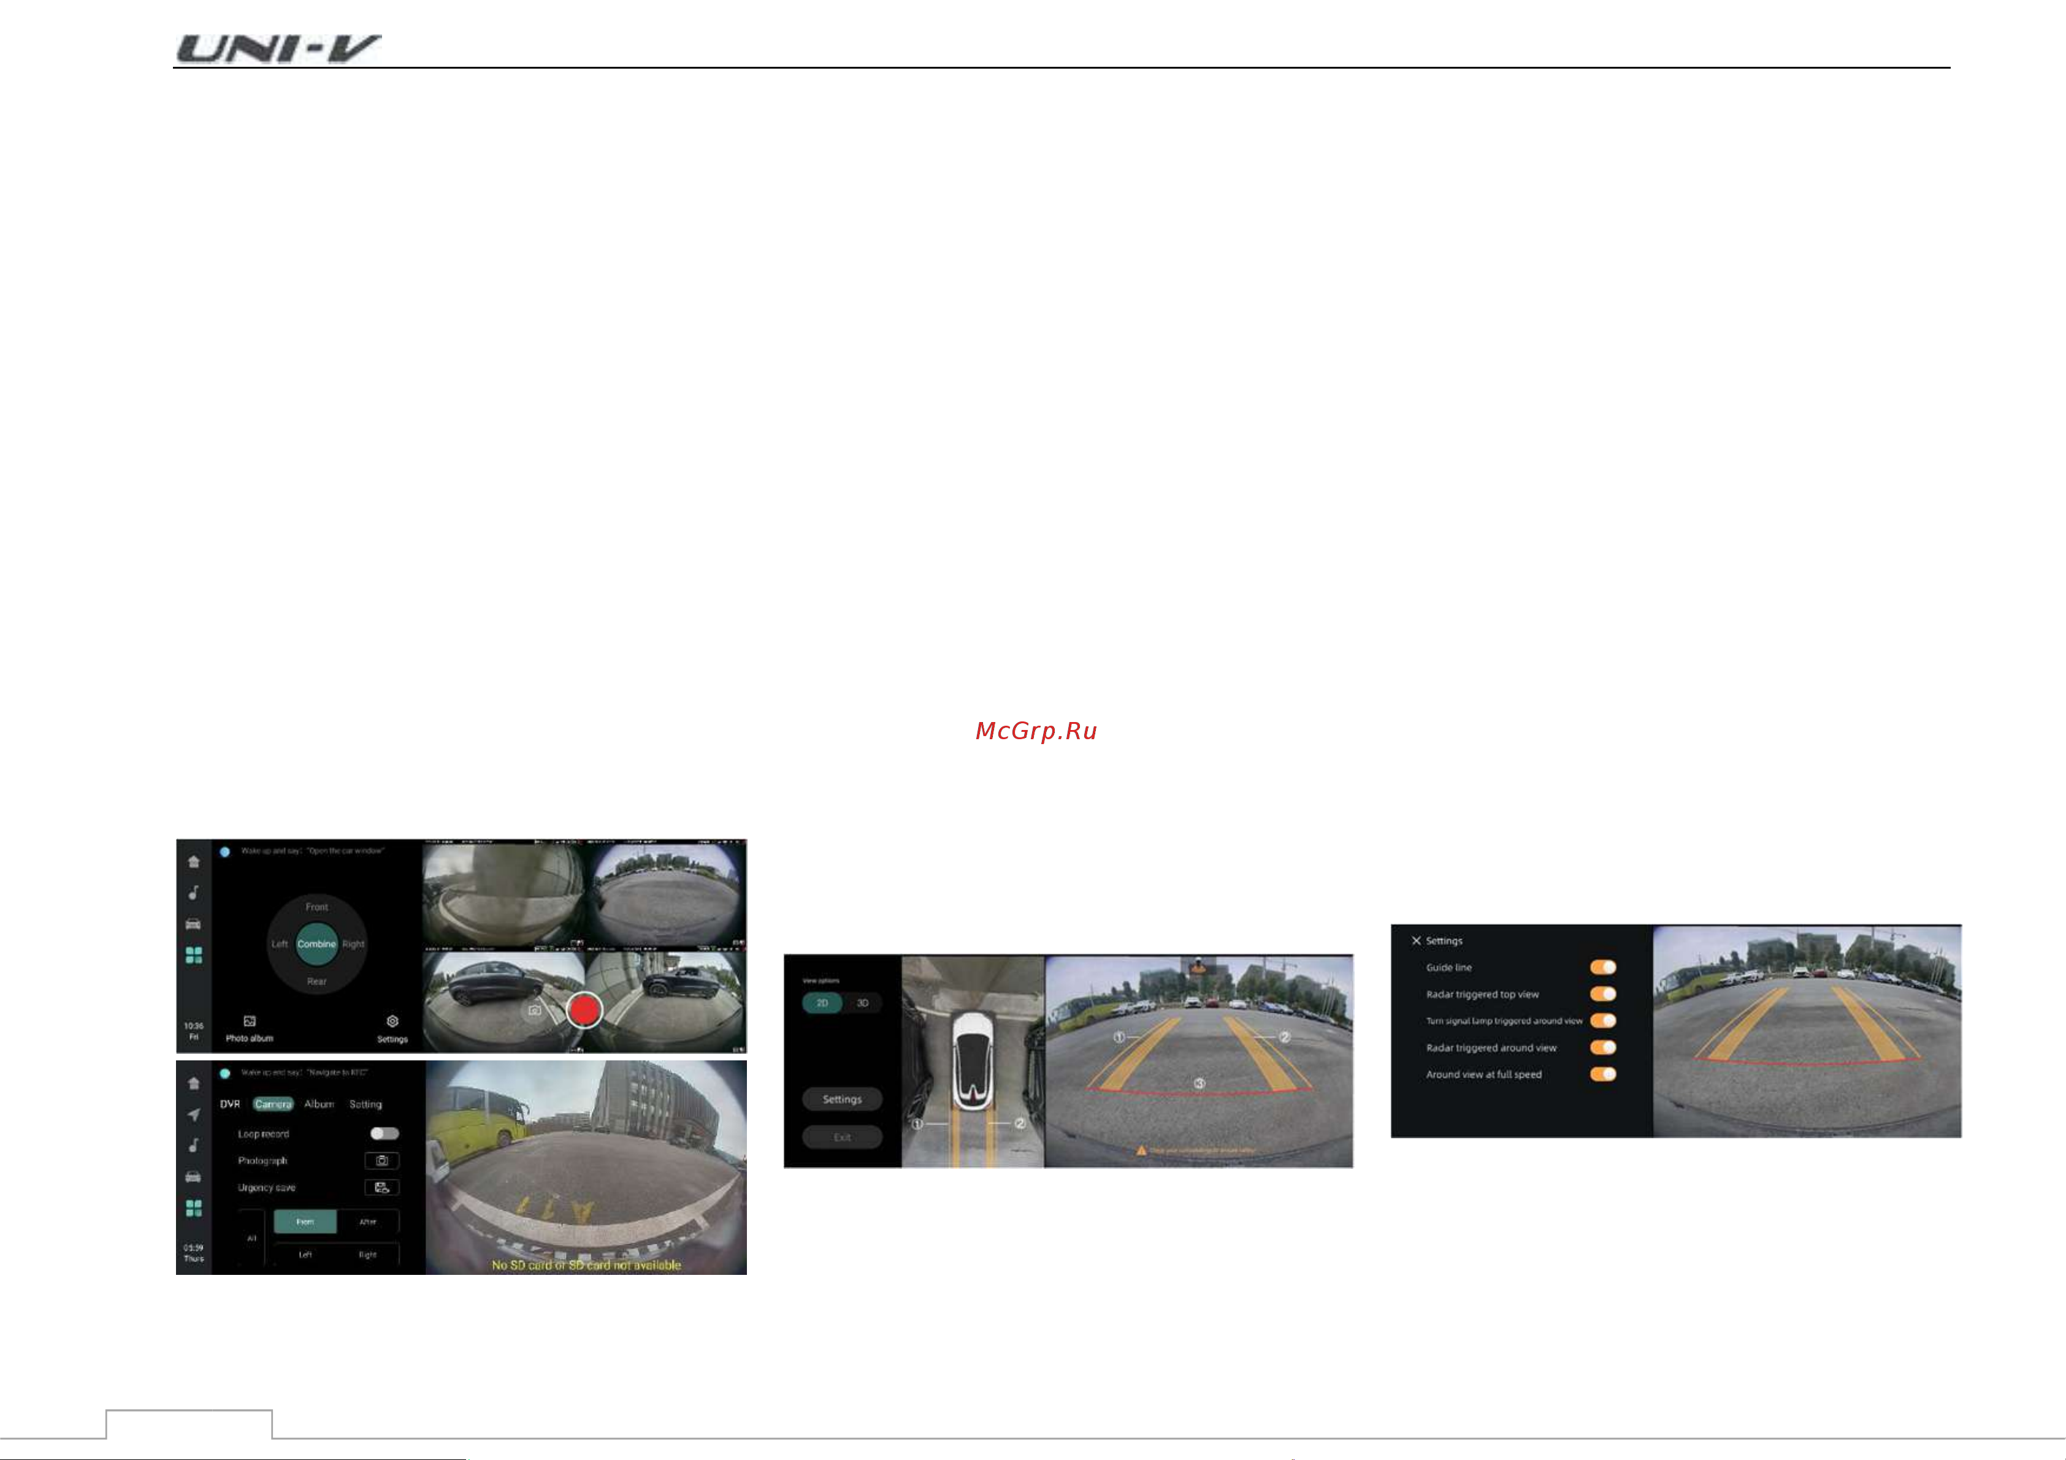Click the McGrp.Ru link
This screenshot has height=1460, width=2066.
point(1036,731)
